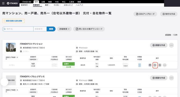Open the 修繕 tab
The width and height of the screenshot is (180, 97).
pos(79,2)
